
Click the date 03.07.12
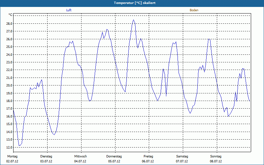click(46, 161)
